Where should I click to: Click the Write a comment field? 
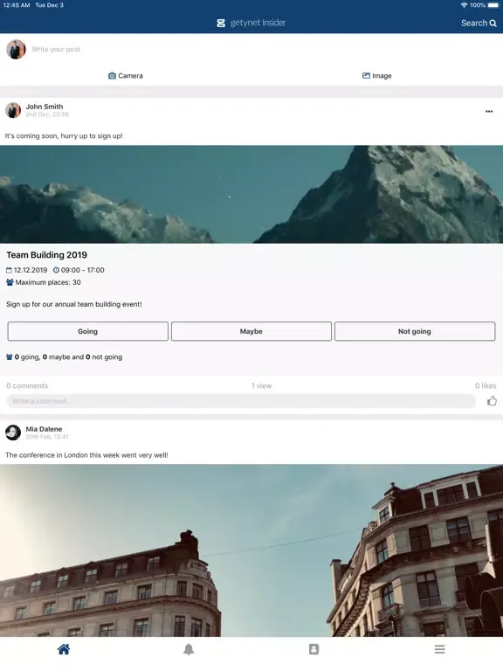(x=241, y=401)
